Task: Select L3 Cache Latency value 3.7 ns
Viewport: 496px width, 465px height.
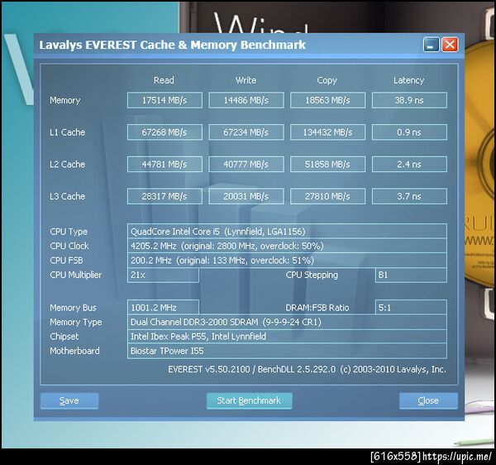Action: click(409, 196)
